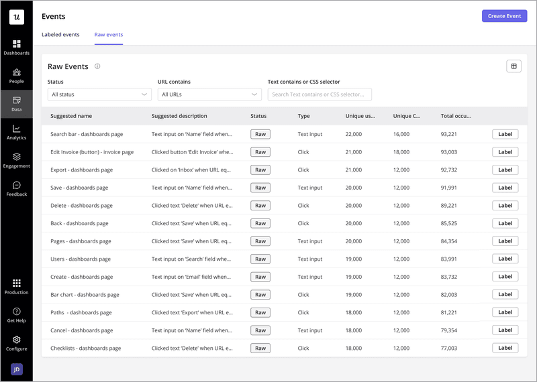
Task: Open table column settings icon
Action: [514, 66]
